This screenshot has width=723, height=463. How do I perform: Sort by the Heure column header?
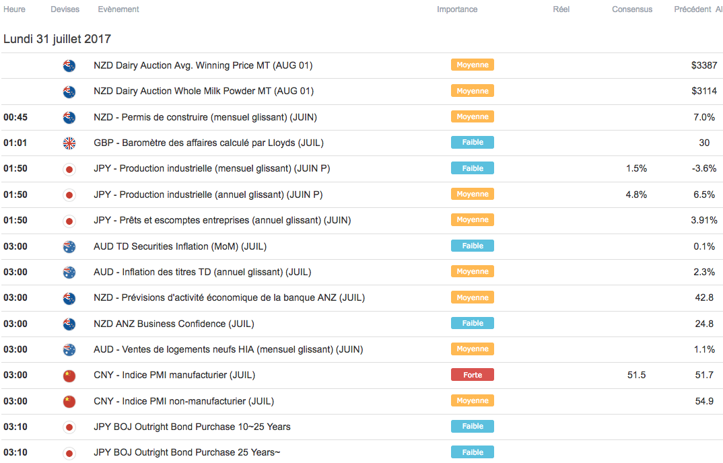[x=14, y=9]
